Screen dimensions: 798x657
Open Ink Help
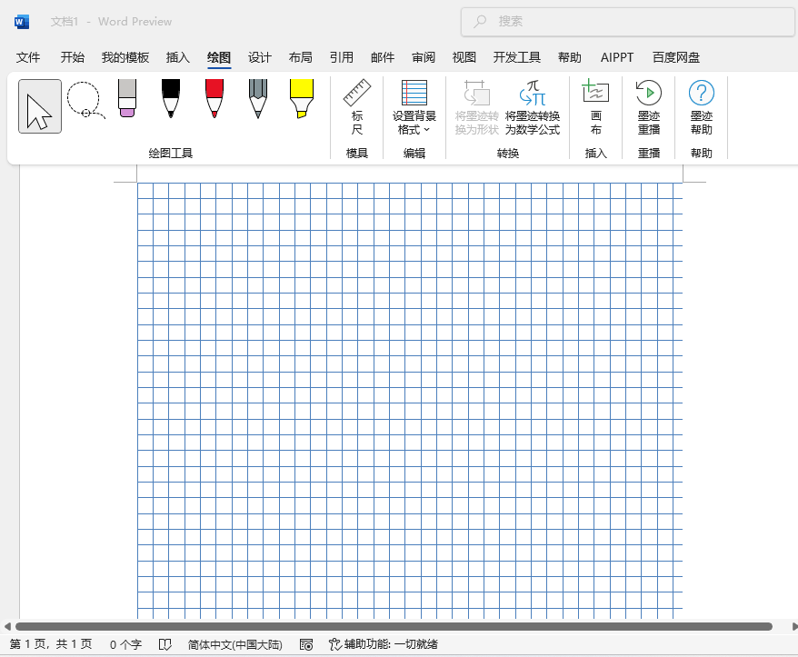702,107
